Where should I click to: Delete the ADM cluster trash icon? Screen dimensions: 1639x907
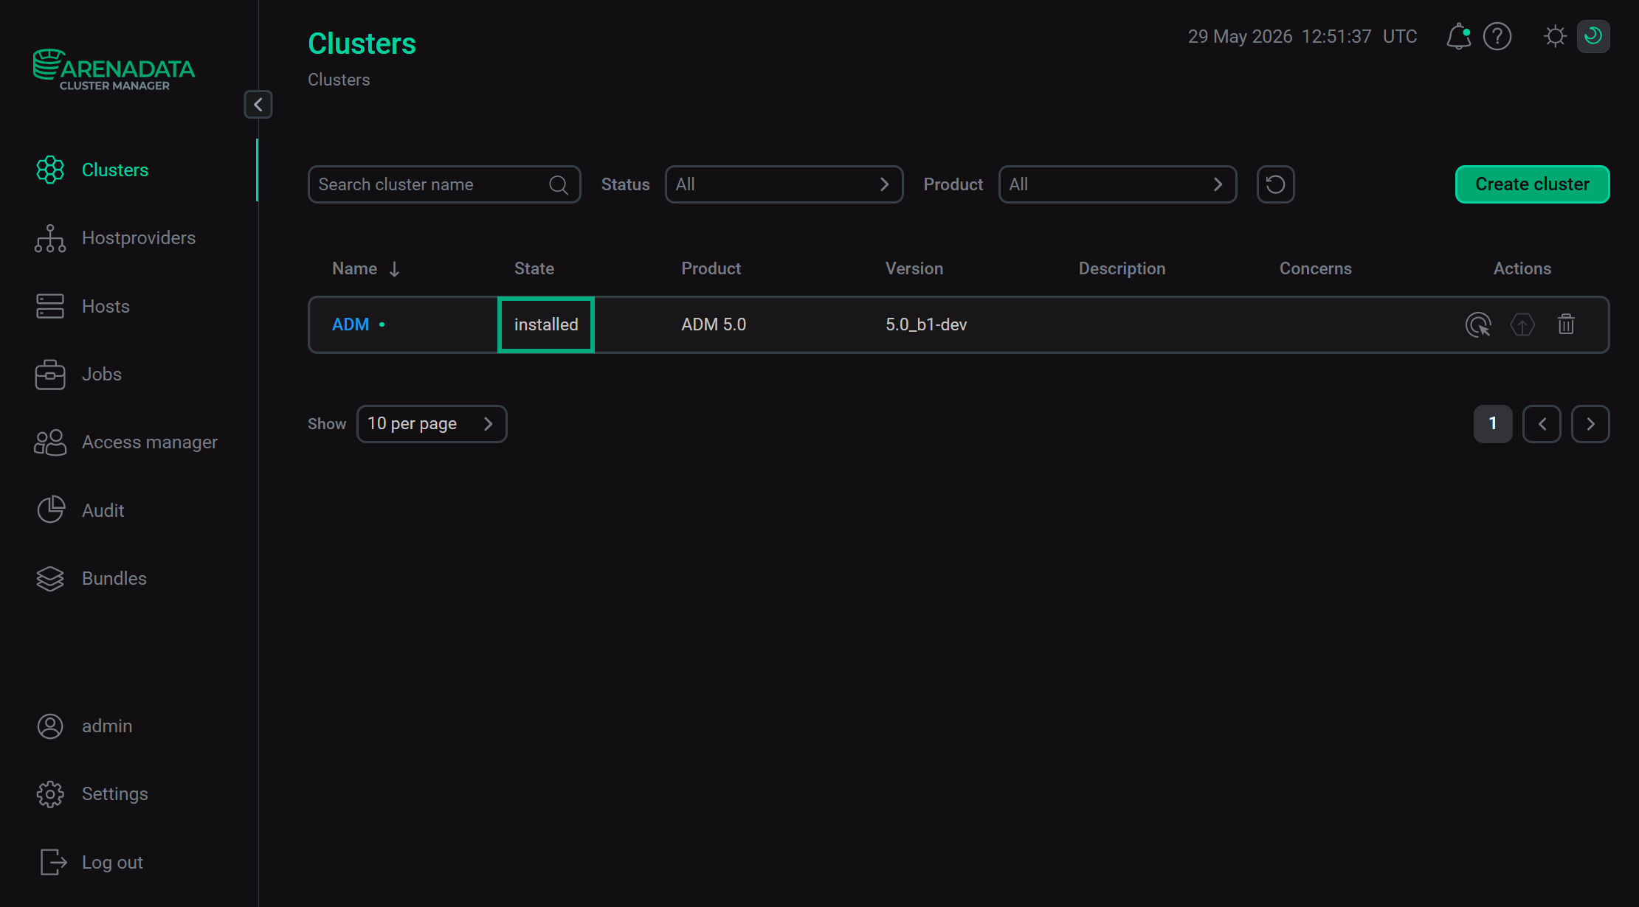(1566, 324)
